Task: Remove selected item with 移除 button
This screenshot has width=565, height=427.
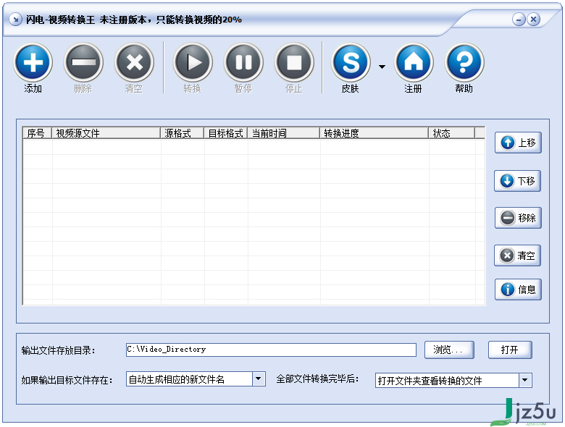Action: click(x=518, y=218)
